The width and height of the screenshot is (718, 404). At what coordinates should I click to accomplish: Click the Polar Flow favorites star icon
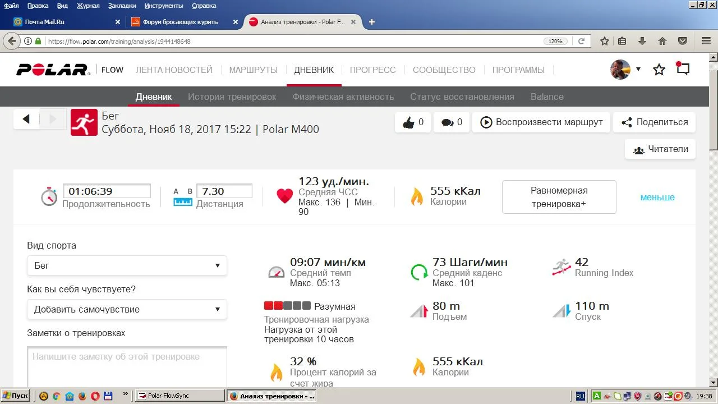coord(659,70)
